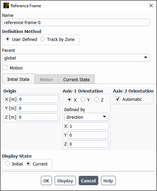Switch to the Initial State tab
This screenshot has height=191, width=157.
[19, 79]
